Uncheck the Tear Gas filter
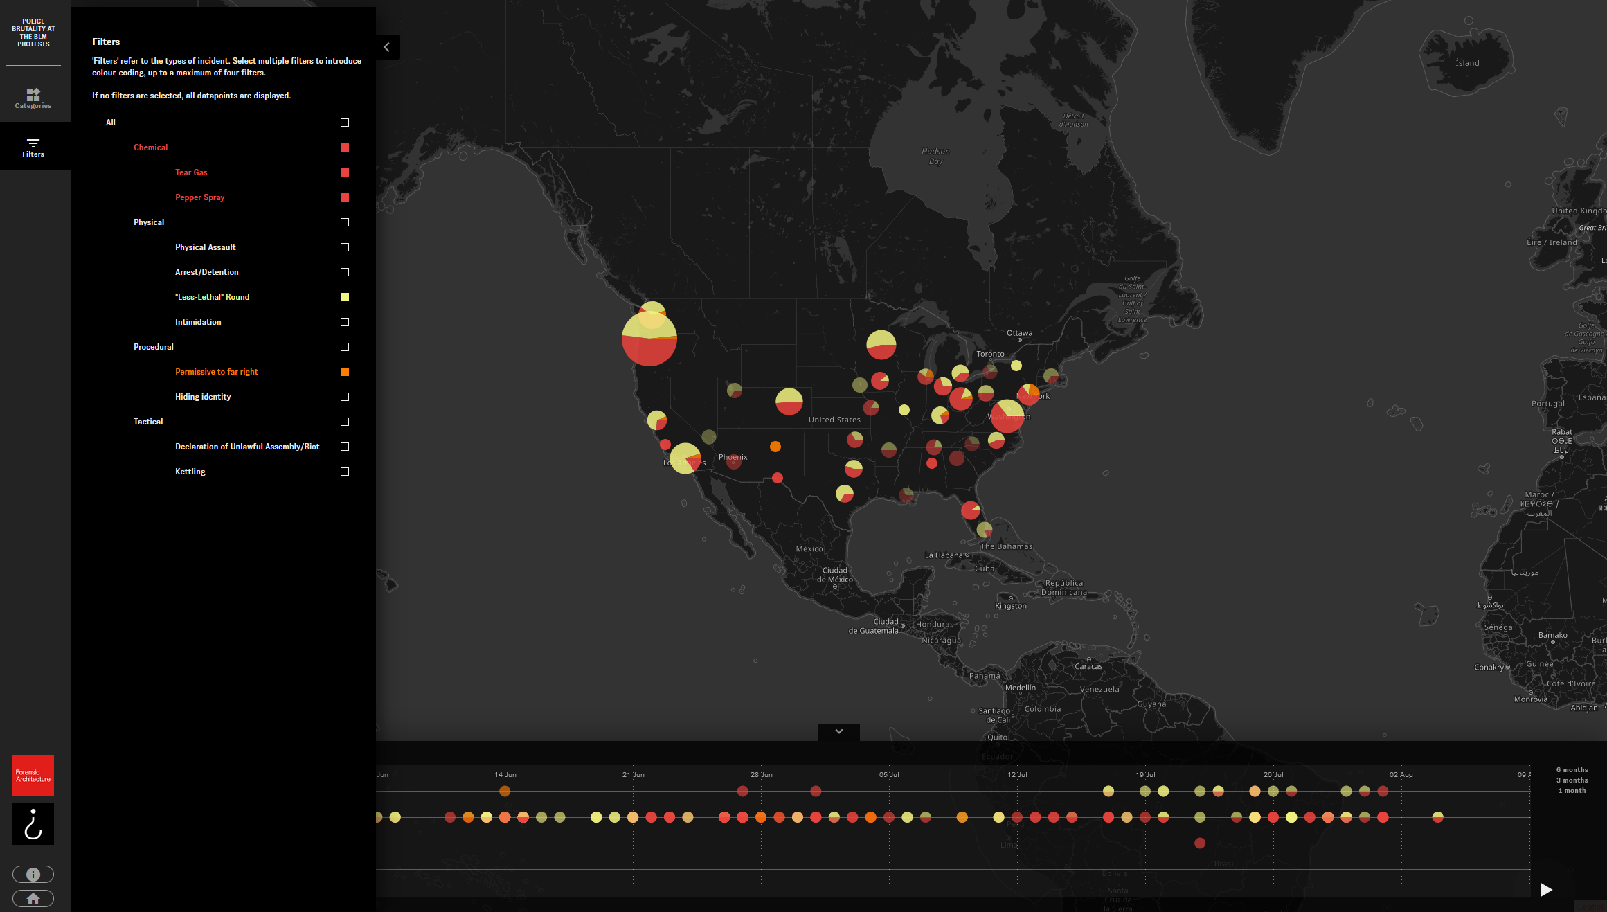The image size is (1607, 912). (345, 172)
